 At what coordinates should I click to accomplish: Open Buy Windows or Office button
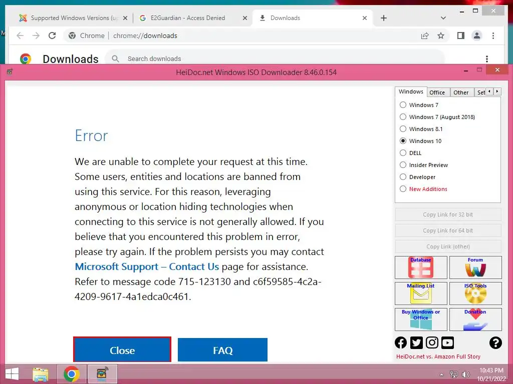tap(421, 319)
